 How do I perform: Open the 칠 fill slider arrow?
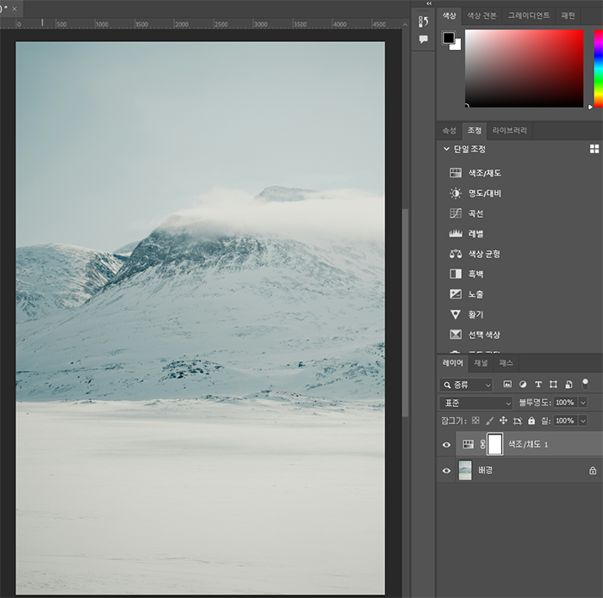pyautogui.click(x=583, y=421)
